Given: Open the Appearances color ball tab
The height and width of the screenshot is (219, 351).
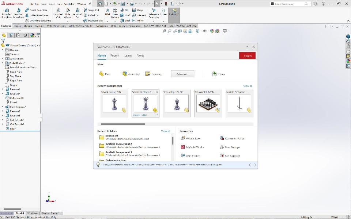Looking at the screenshot, I should (32, 35).
